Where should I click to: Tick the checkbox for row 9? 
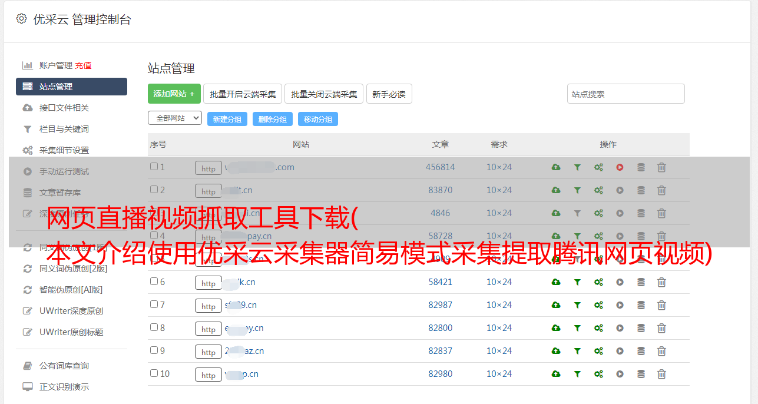pyautogui.click(x=154, y=350)
